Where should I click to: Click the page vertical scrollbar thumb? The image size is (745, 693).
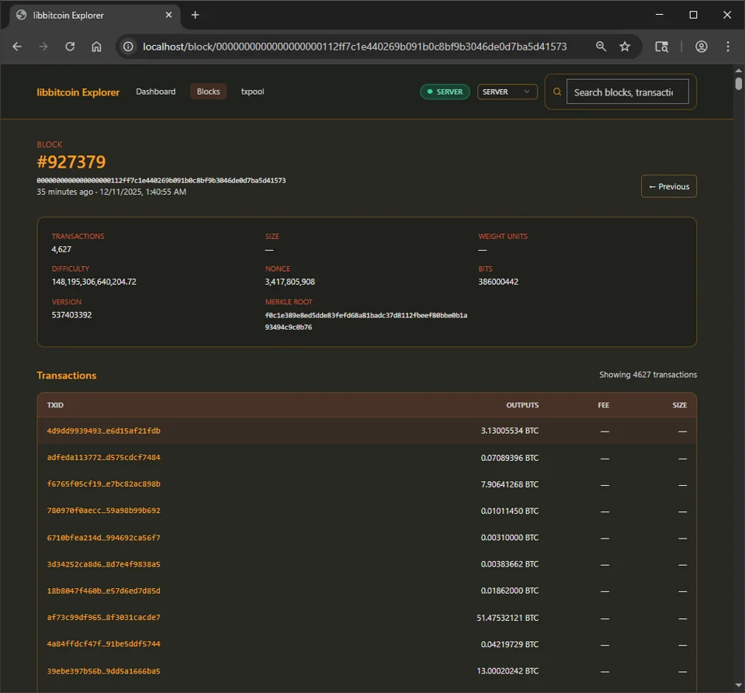click(x=738, y=84)
